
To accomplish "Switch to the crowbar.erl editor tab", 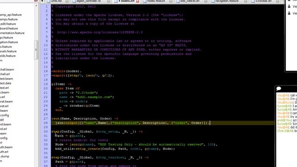I will [264, 1].
